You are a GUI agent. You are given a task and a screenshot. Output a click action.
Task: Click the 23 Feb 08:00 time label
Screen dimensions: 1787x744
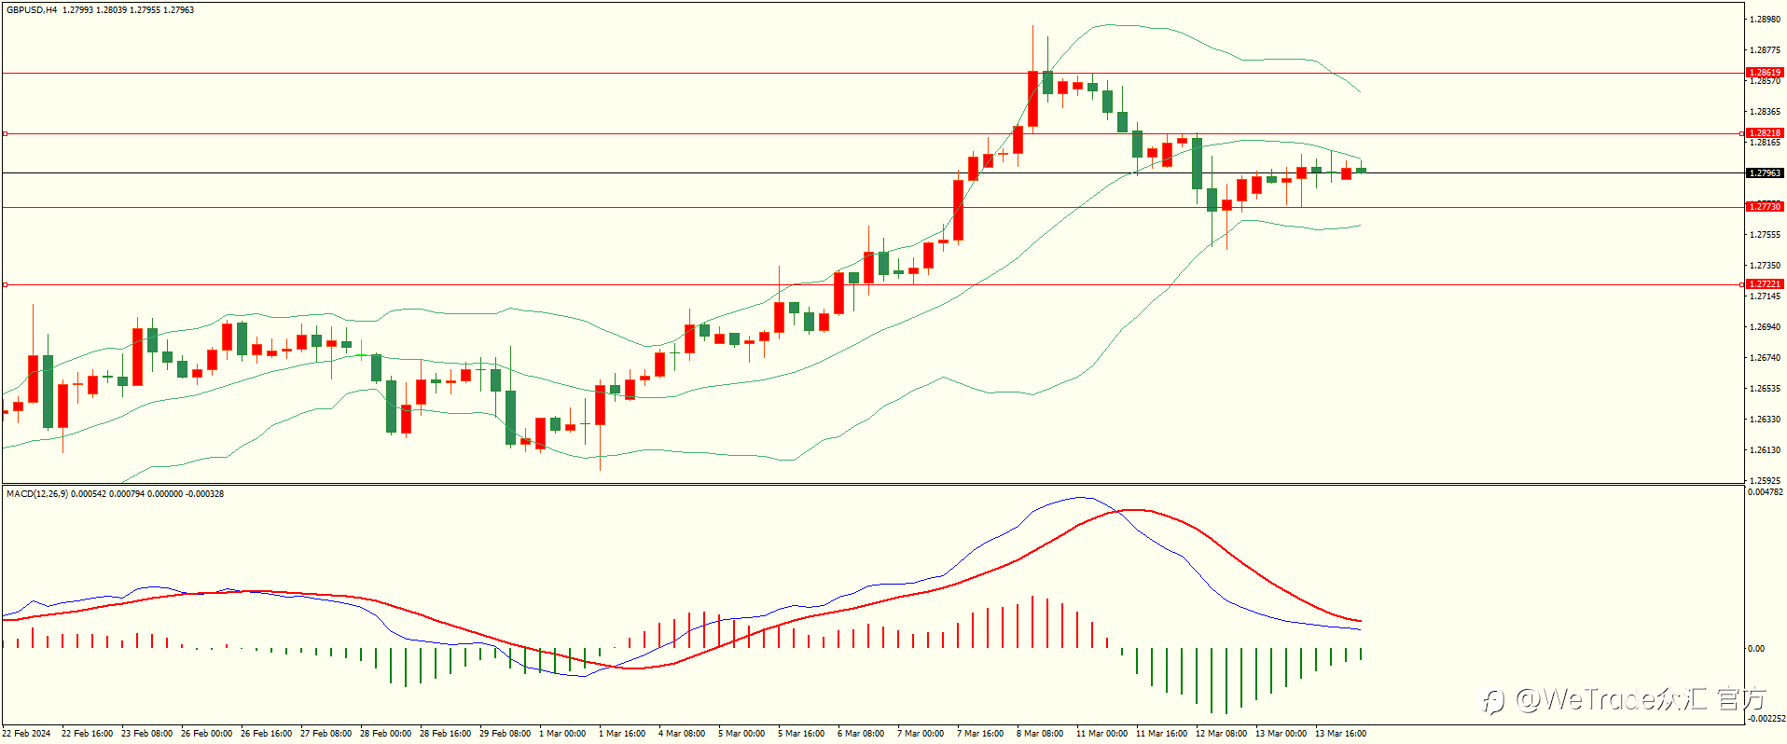[147, 734]
